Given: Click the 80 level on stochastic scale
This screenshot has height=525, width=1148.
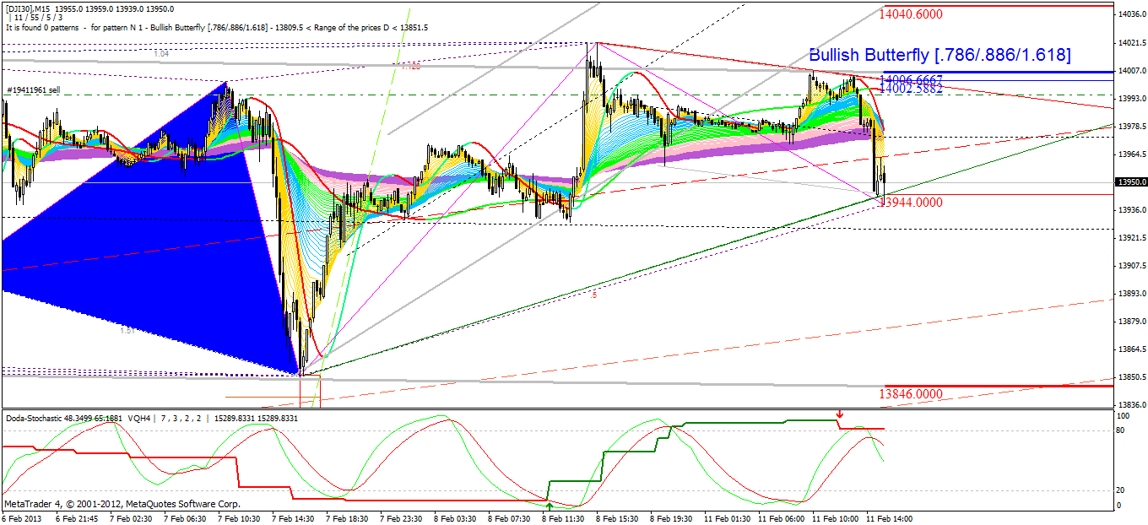Looking at the screenshot, I should pyautogui.click(x=1121, y=430).
